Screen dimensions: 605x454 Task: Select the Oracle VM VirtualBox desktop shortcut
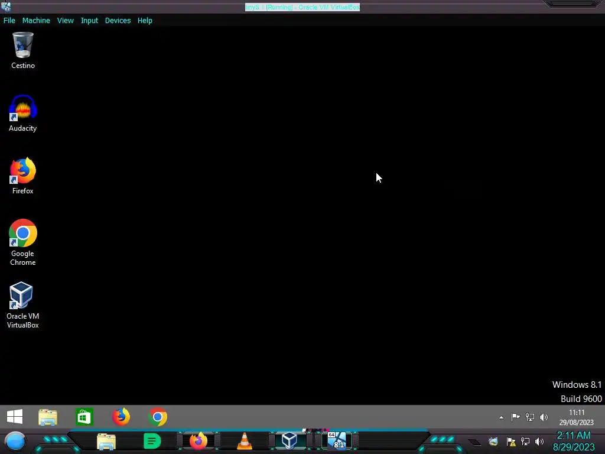coord(23,306)
